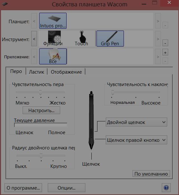The image size is (179, 195).
Task: Click the Щелчок label under pen tip
Action: tap(91, 164)
